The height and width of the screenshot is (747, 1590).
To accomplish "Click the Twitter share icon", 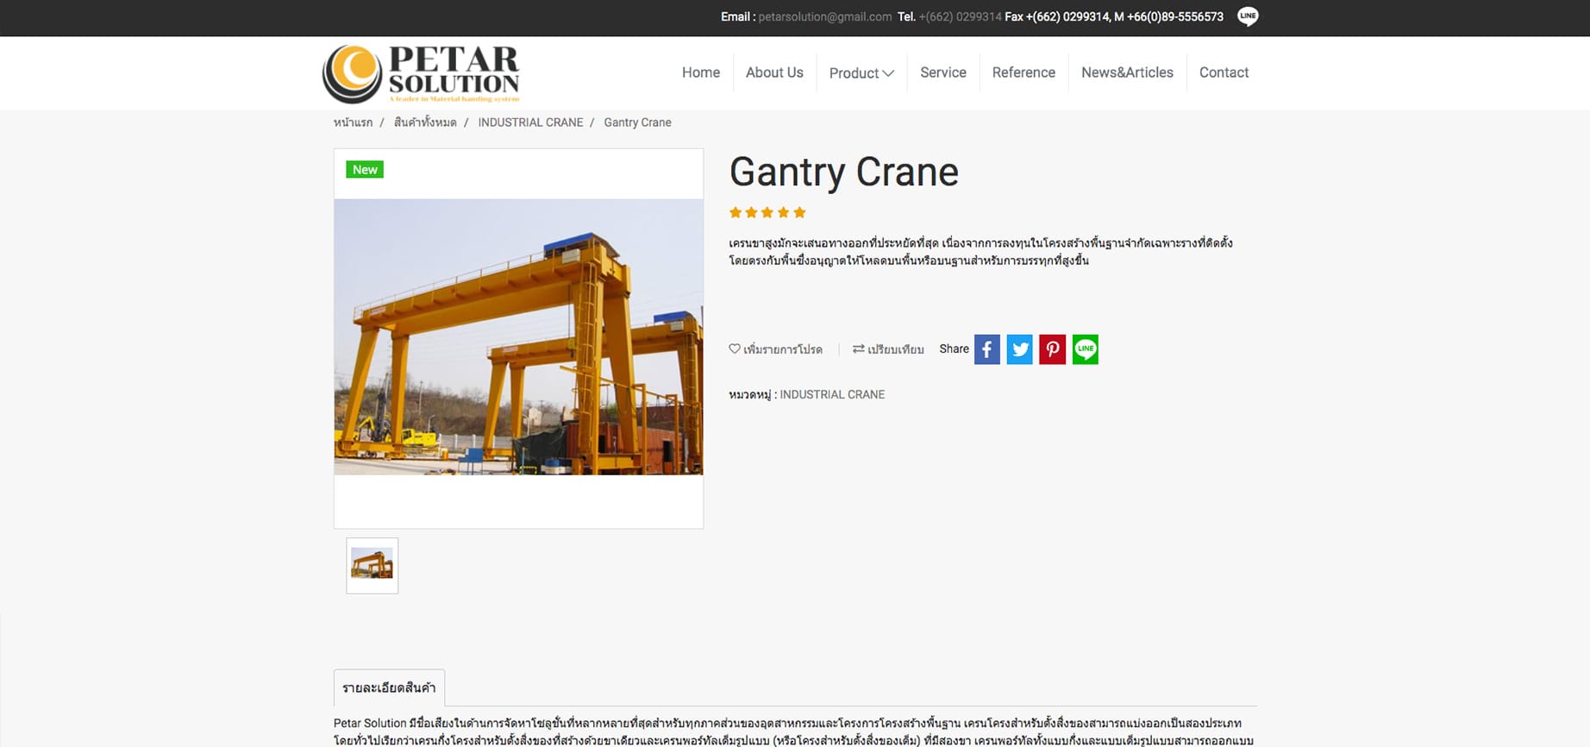I will click(x=1019, y=349).
